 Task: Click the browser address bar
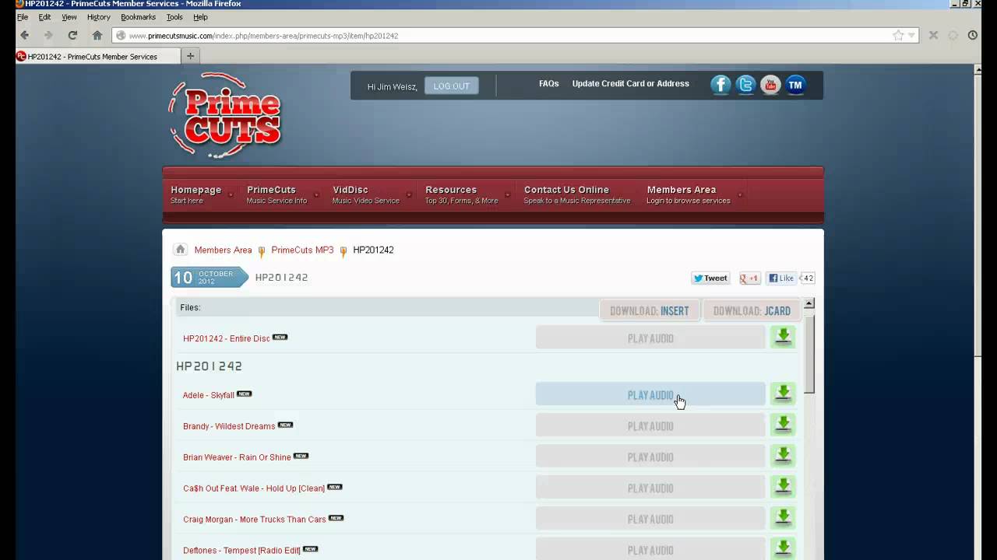514,35
